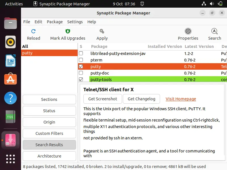Click the Synaptic app icon in top bar
Viewport: 227px width, 170px height.
click(35, 4)
